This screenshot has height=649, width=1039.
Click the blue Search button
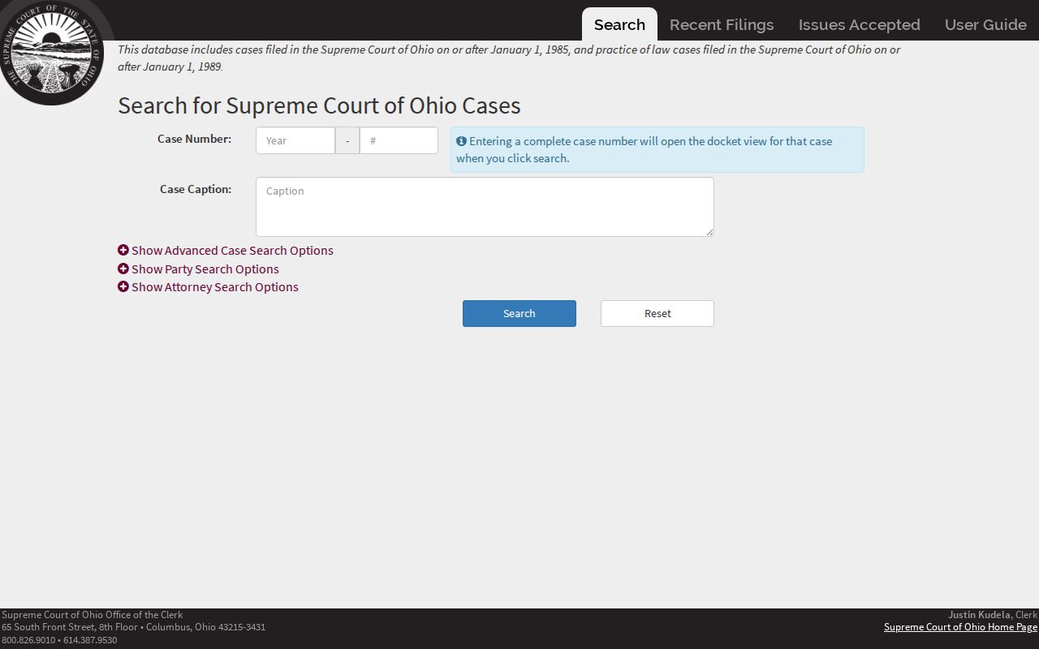pos(519,313)
